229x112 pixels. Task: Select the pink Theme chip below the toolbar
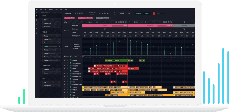coord(70,18)
